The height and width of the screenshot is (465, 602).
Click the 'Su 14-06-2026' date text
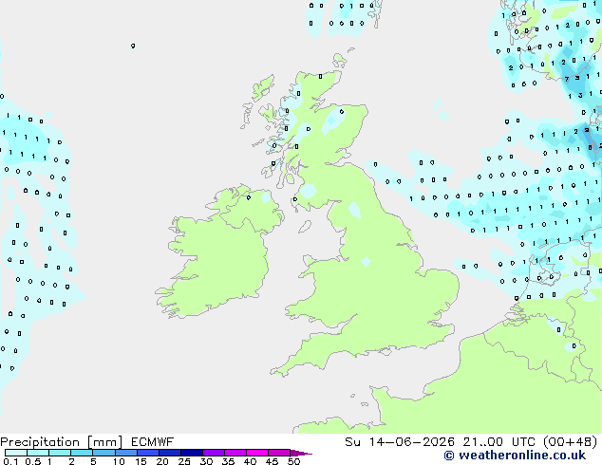(x=400, y=442)
